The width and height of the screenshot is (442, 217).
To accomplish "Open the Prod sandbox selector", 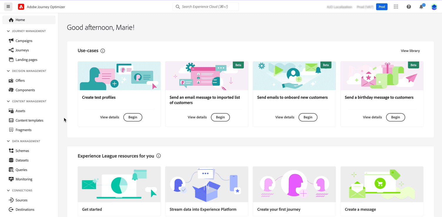I will click(x=382, y=7).
